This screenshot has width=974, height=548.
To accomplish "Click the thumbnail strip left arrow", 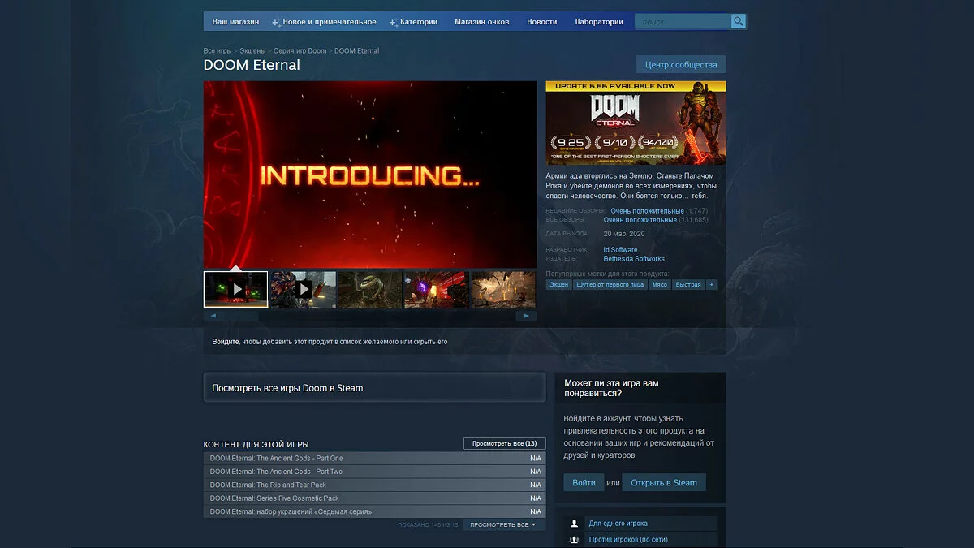I will click(213, 316).
